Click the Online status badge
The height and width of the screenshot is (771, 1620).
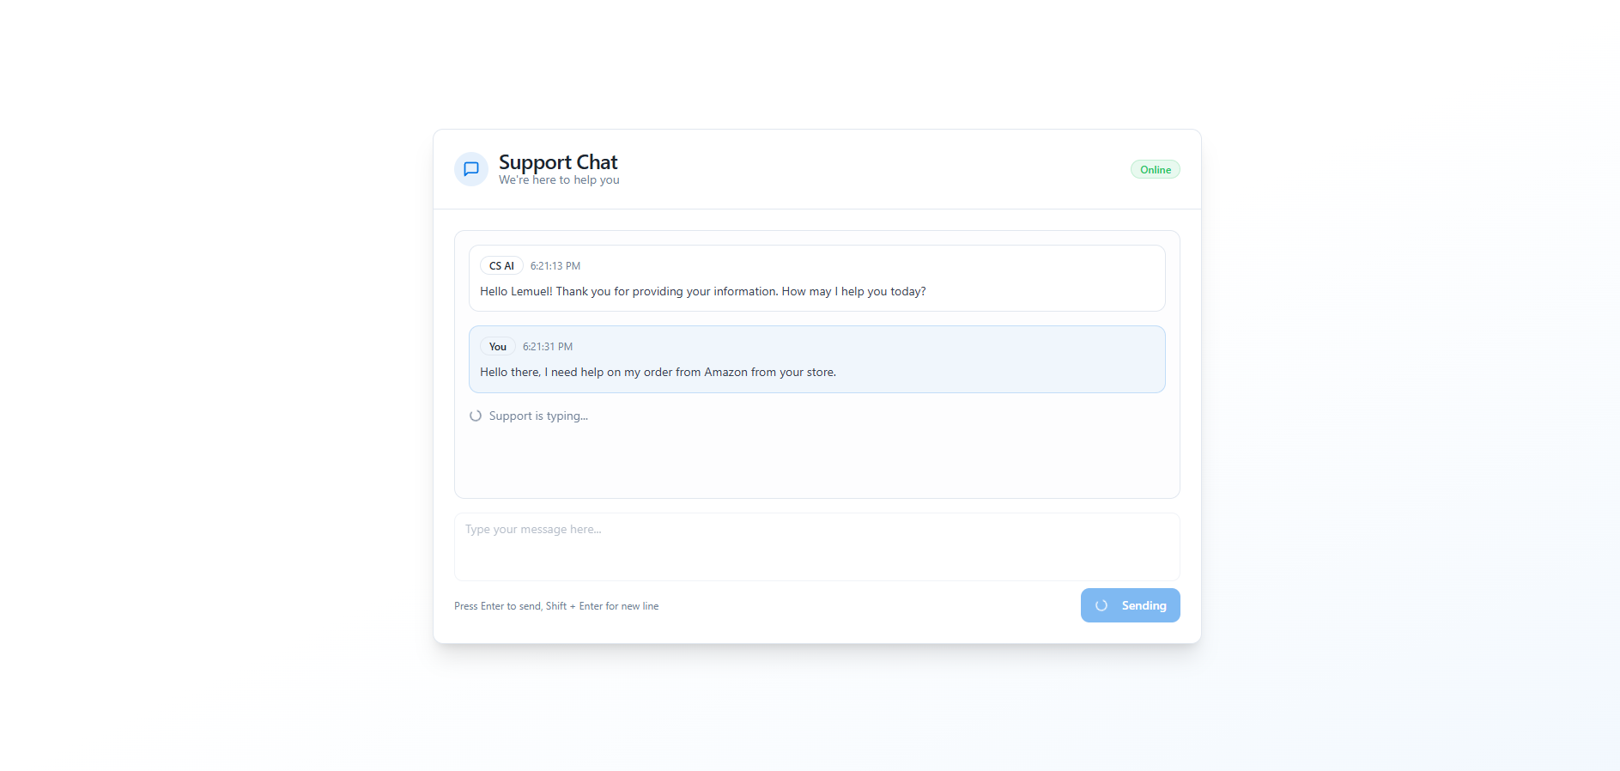pos(1155,169)
